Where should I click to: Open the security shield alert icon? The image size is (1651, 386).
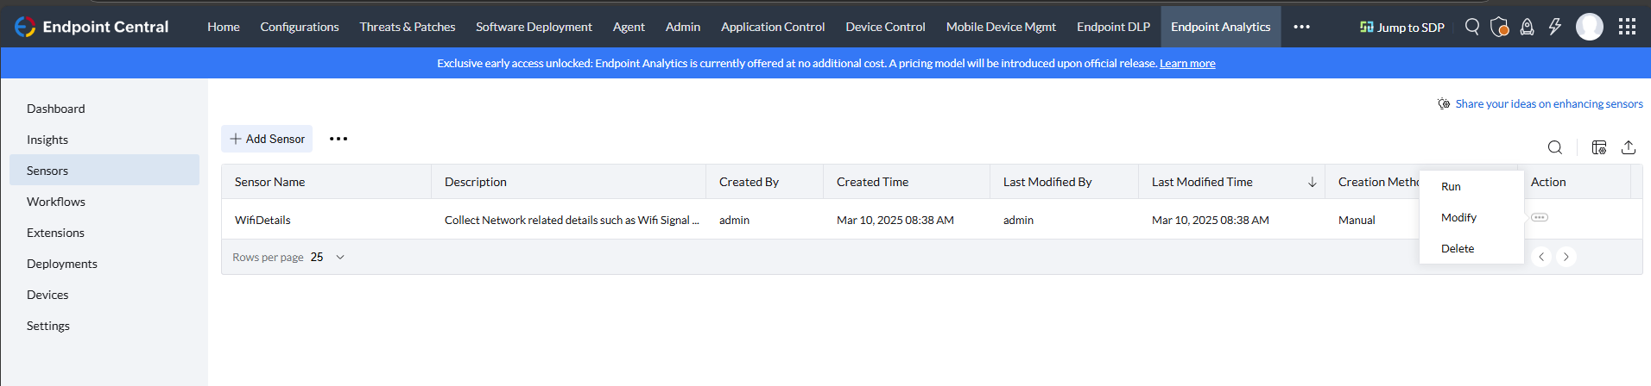(x=1500, y=27)
